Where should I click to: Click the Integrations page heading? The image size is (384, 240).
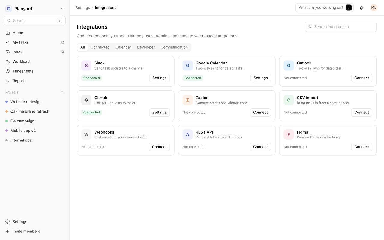[x=92, y=27]
